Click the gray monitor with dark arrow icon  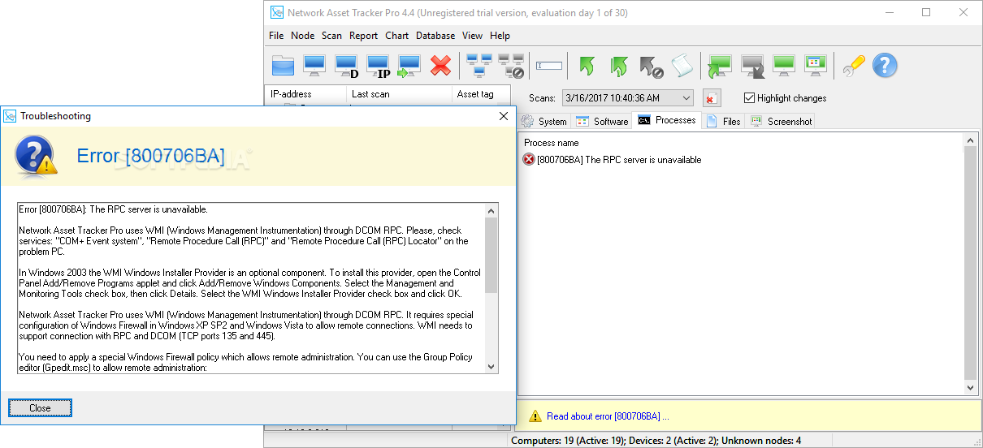click(x=752, y=66)
